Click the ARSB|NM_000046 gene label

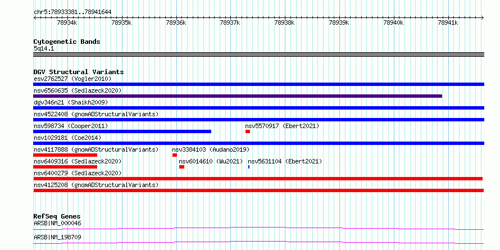pos(57,223)
